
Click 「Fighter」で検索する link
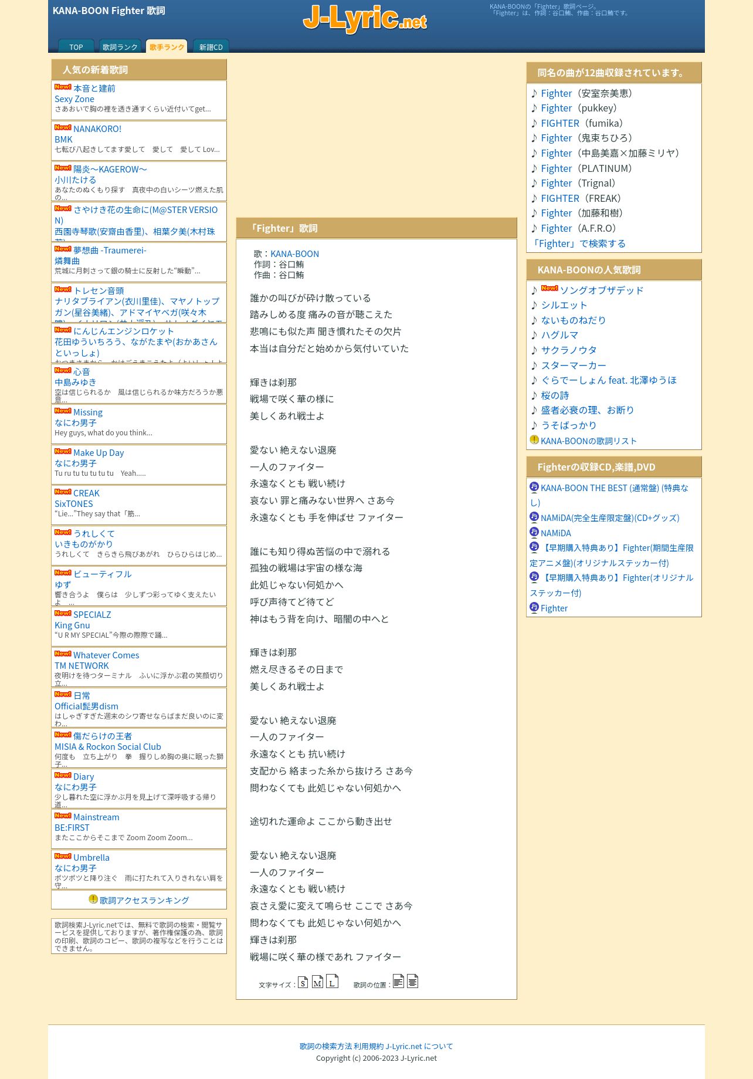(x=578, y=243)
